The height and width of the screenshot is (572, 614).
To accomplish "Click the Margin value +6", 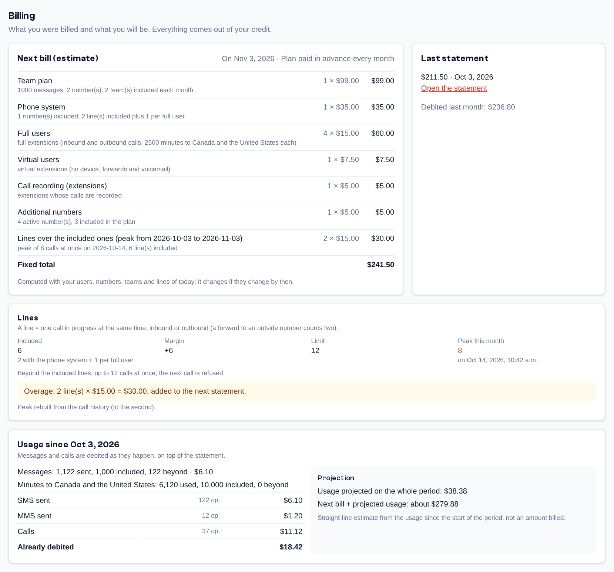I will pos(168,350).
